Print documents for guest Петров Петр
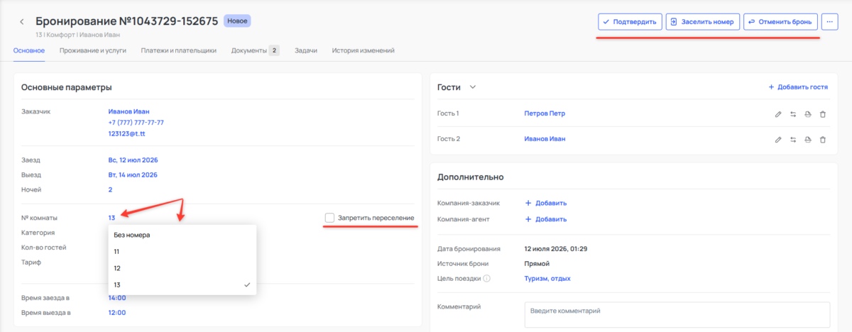Screen dimensions: 852x332 click(x=808, y=114)
